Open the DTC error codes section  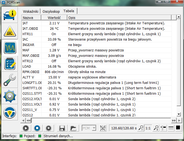10,32
